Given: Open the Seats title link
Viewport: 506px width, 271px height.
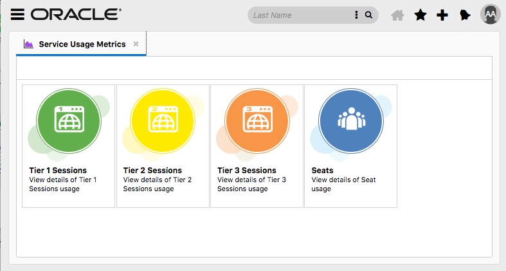Looking at the screenshot, I should [322, 171].
